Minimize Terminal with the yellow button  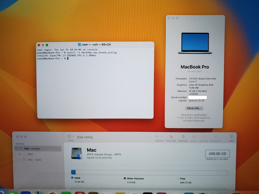pyautogui.click(x=43, y=45)
